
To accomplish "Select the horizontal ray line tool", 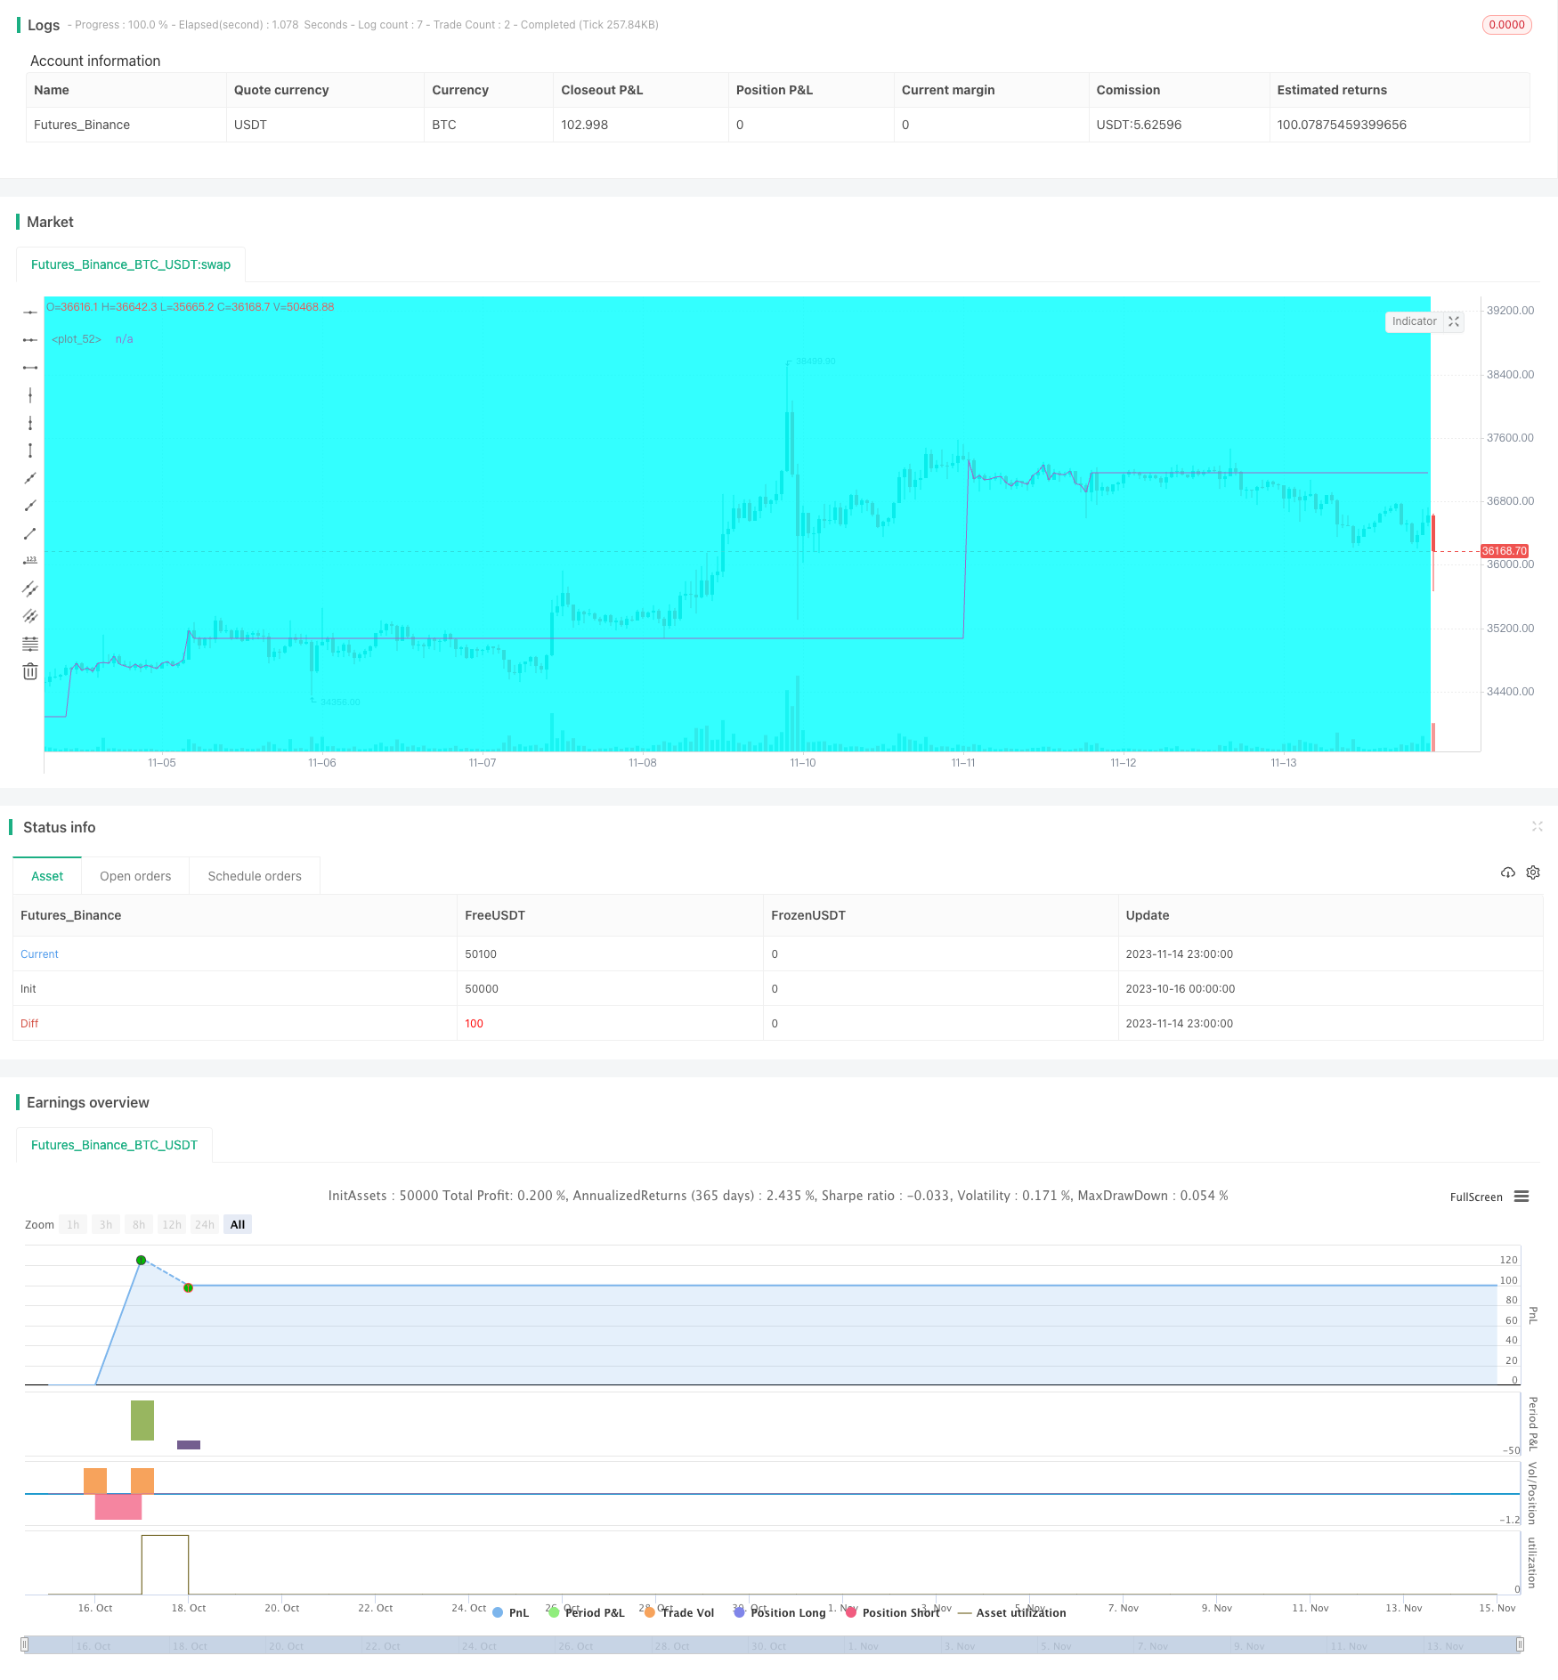I will [30, 340].
